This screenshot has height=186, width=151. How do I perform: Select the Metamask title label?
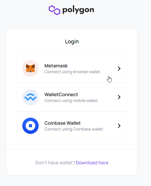56,66
